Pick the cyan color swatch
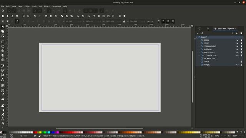Viewport: 246px width, 138px height. click(49, 132)
